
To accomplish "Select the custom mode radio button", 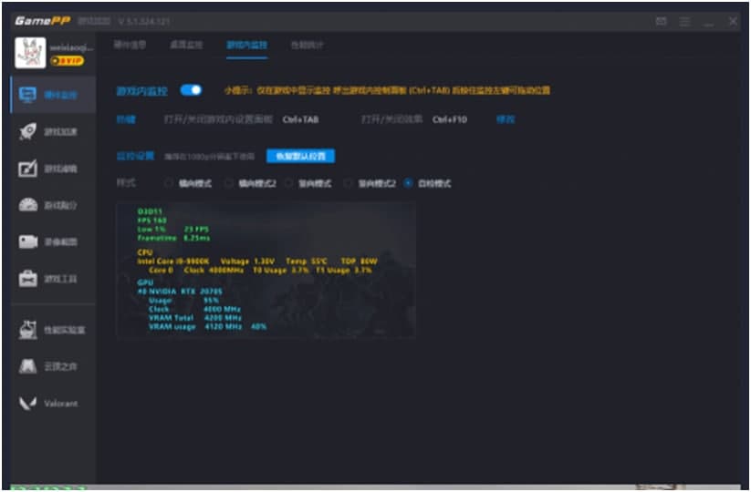I will [408, 183].
